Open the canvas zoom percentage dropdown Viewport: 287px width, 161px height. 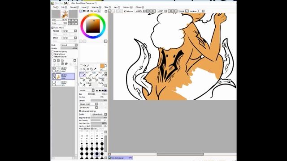click(x=144, y=11)
